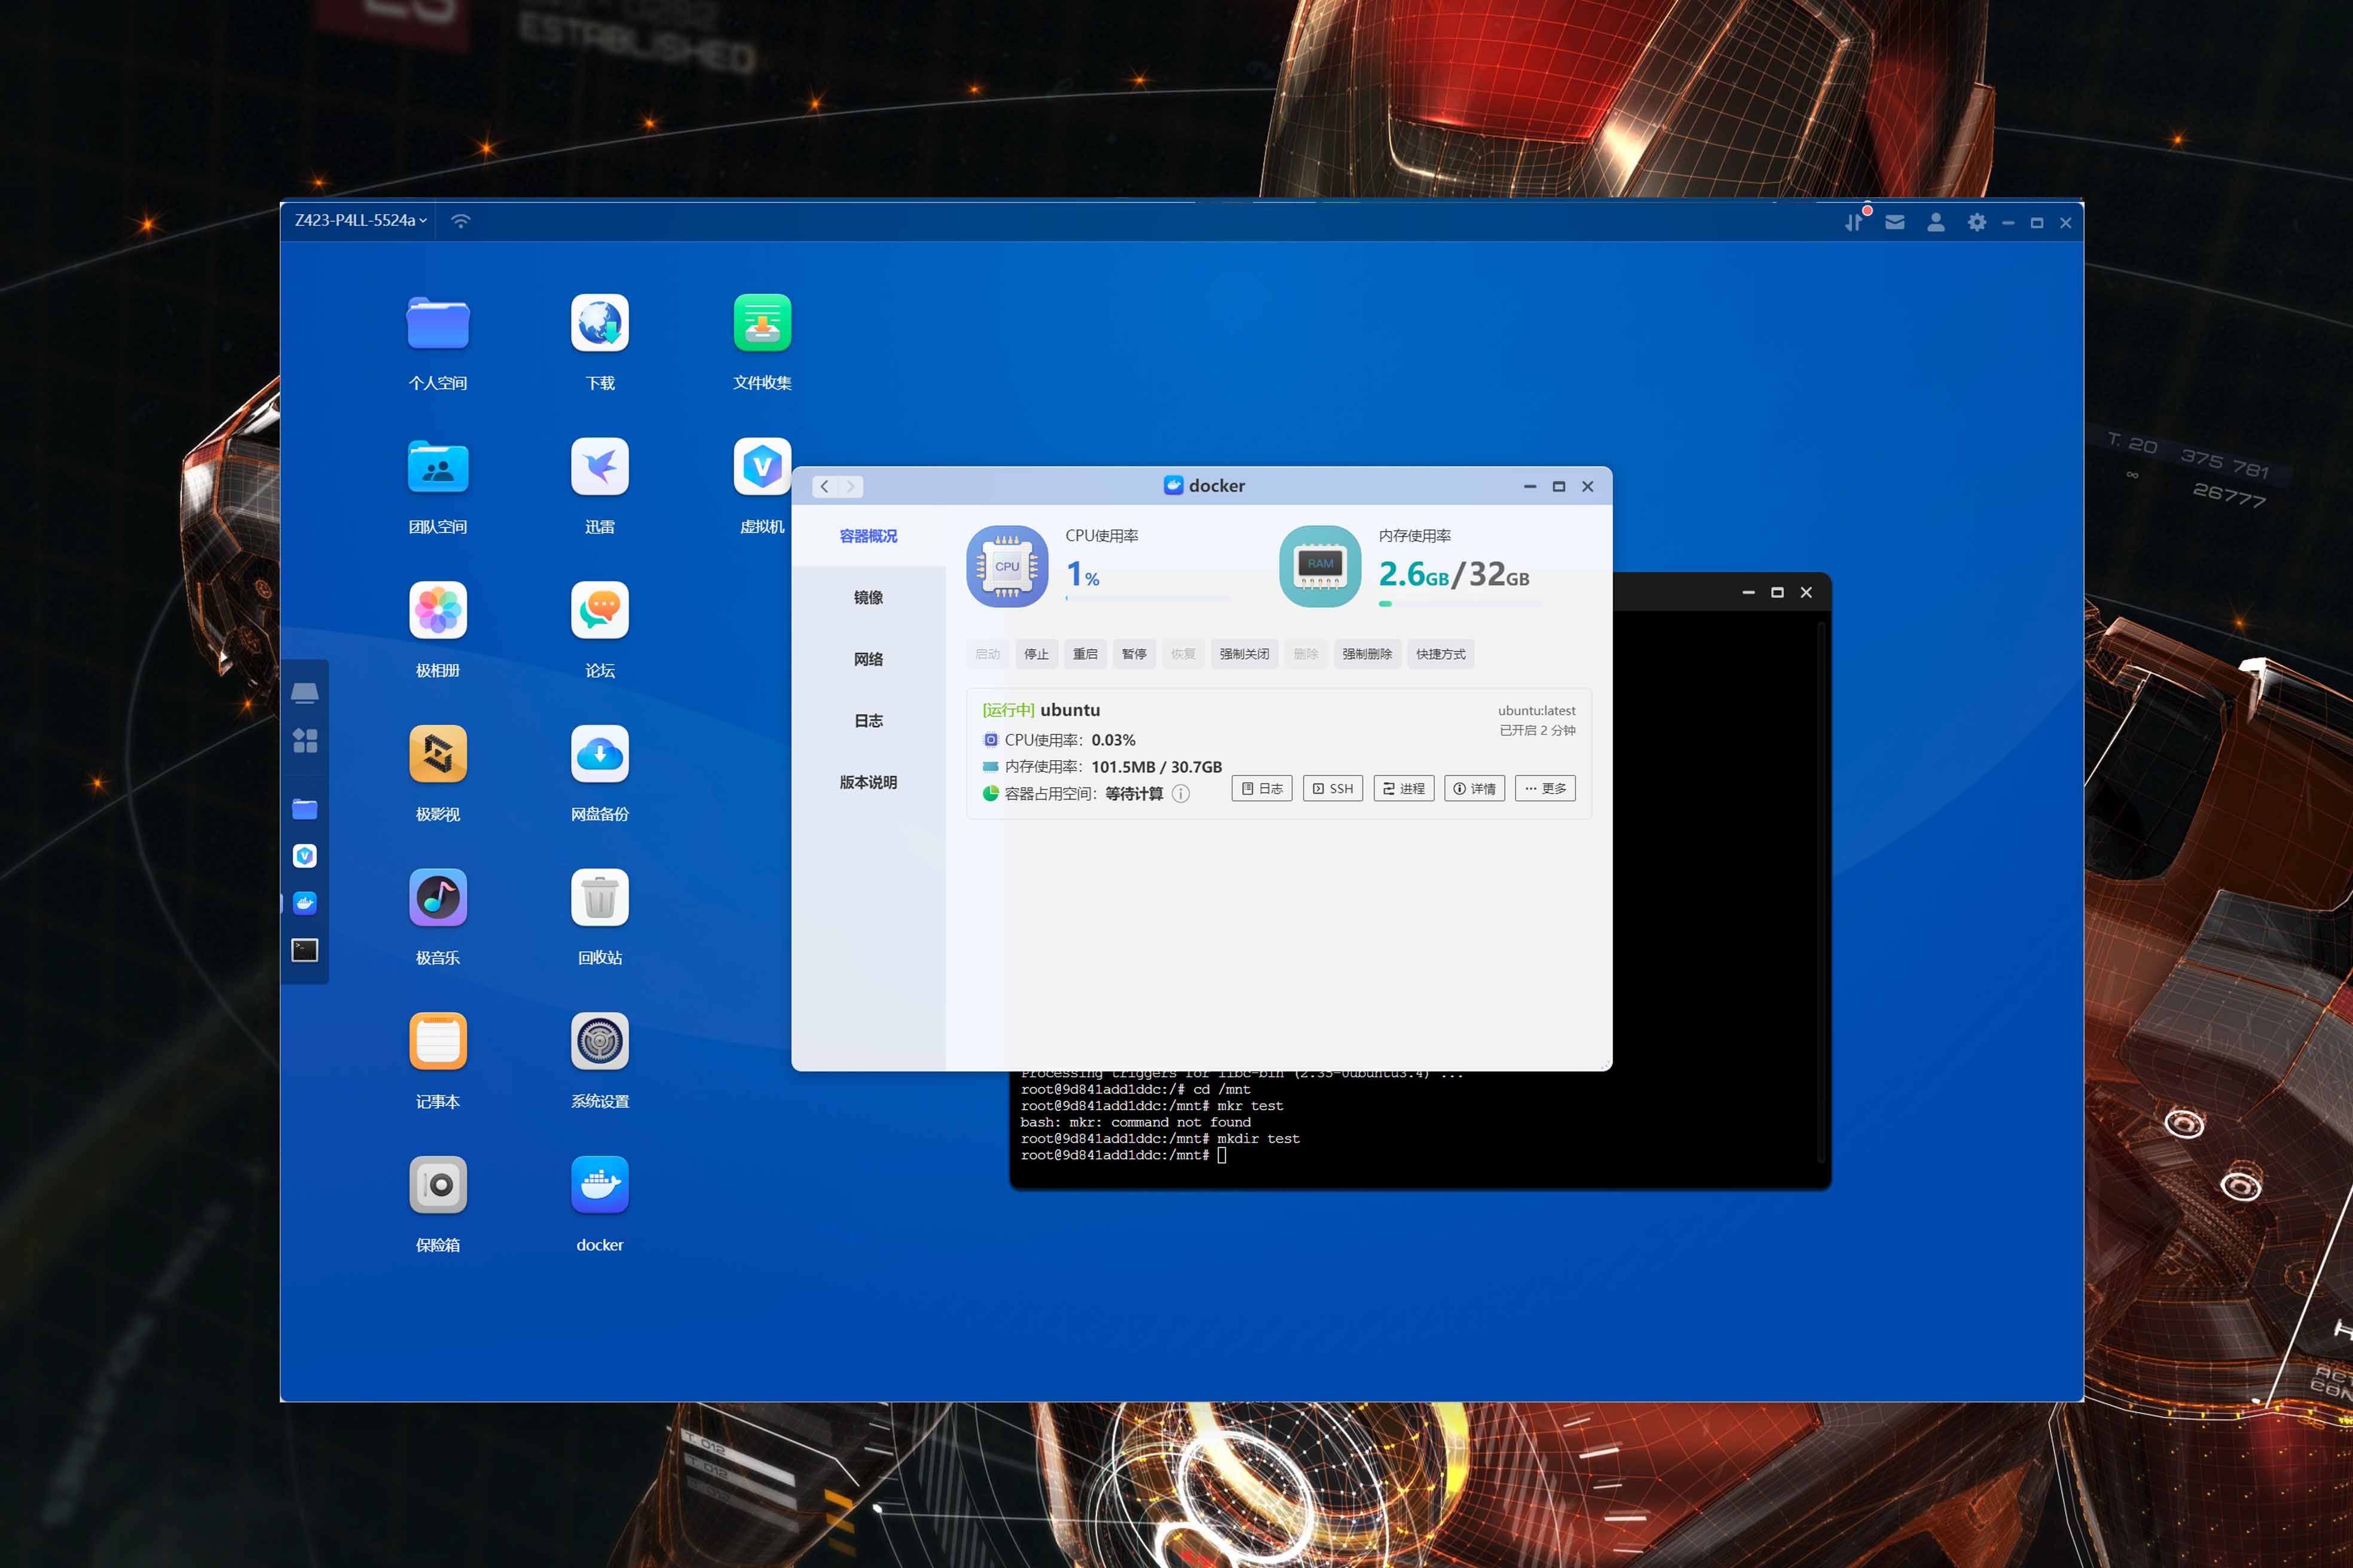Viewport: 2353px width, 1568px height.
Task: Click the 强制关闭 button
Action: 1245,654
